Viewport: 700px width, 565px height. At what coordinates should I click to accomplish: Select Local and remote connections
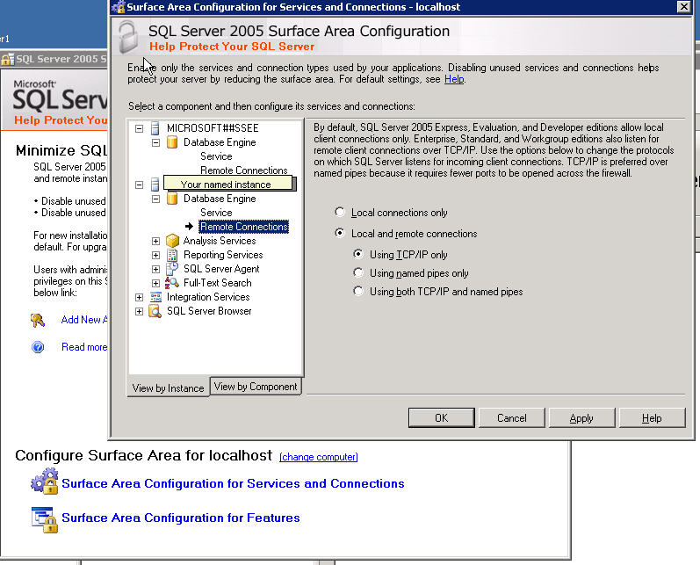pos(340,233)
